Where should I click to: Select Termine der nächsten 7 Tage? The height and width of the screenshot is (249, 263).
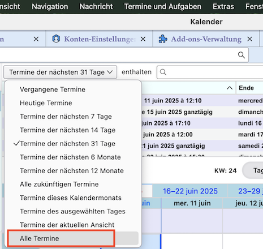[x=72, y=117]
